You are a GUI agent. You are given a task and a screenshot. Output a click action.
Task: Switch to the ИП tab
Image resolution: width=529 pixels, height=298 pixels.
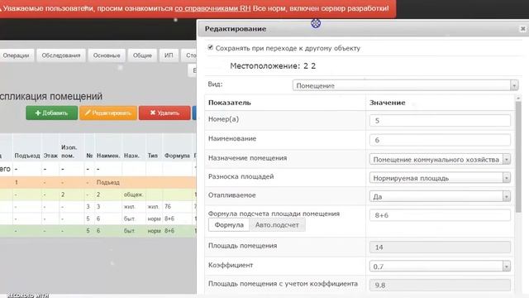(169, 55)
